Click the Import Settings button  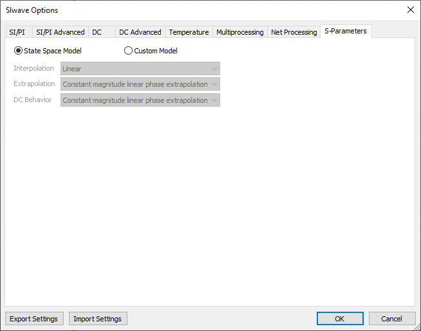[98, 319]
